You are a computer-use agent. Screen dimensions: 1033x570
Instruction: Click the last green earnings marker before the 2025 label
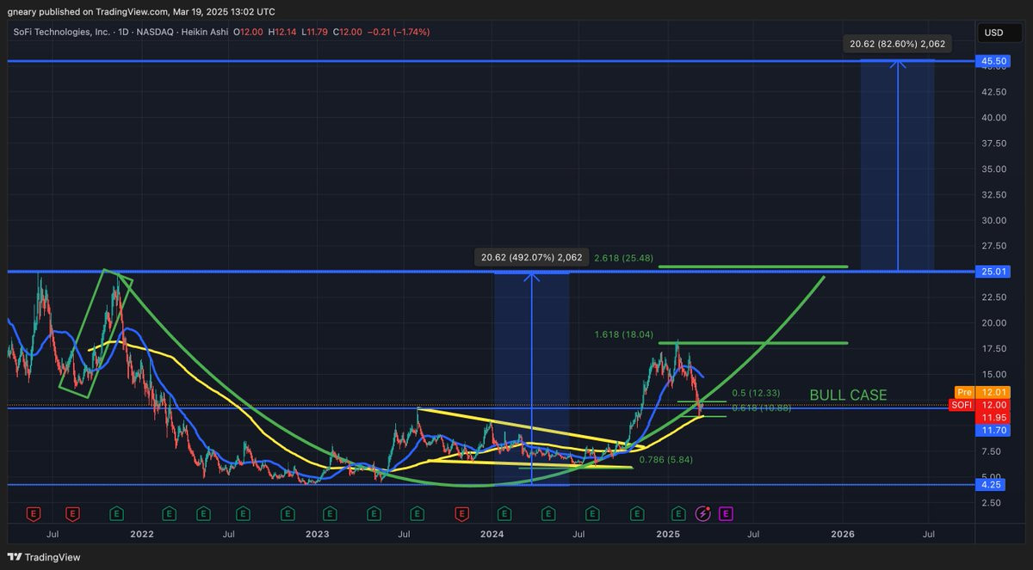tap(636, 513)
